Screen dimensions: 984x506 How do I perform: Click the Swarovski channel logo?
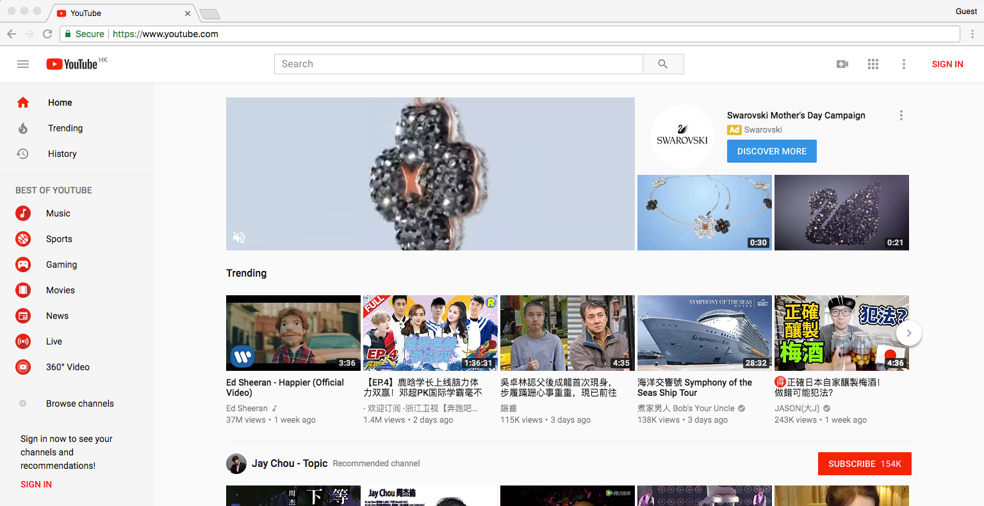(x=682, y=136)
